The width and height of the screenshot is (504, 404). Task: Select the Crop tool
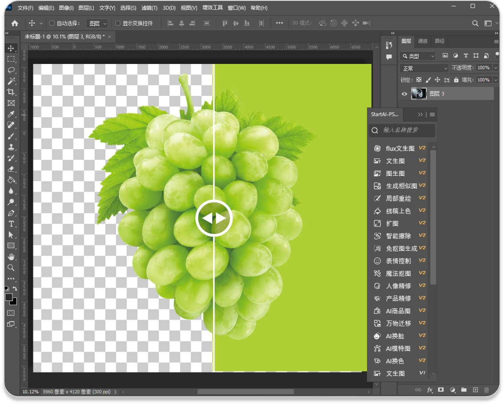[11, 92]
